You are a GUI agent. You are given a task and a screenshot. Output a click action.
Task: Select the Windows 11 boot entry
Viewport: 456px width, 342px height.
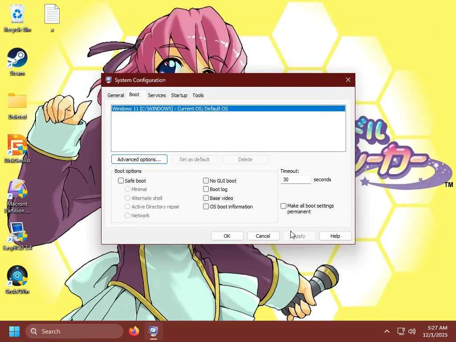coord(228,109)
